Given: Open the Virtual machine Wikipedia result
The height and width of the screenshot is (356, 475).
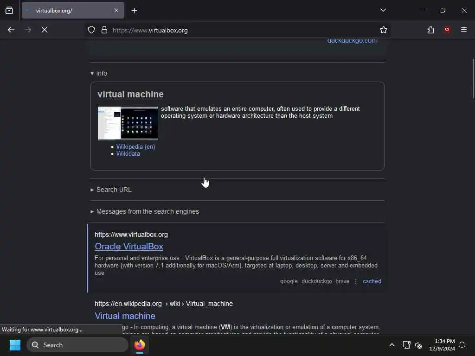Looking at the screenshot, I should pyautogui.click(x=125, y=316).
